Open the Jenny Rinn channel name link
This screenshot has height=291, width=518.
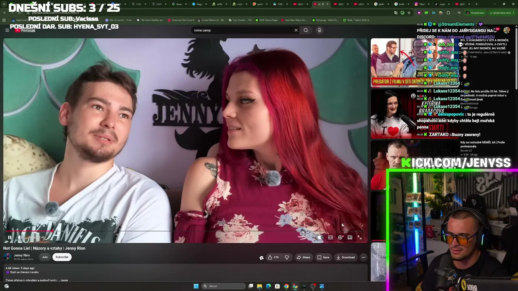[x=22, y=255]
